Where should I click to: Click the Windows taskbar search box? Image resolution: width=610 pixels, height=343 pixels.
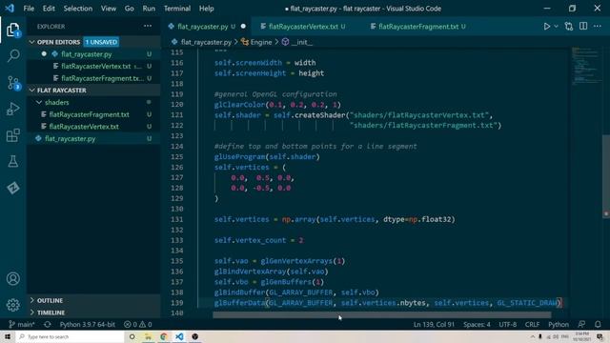click(x=71, y=336)
